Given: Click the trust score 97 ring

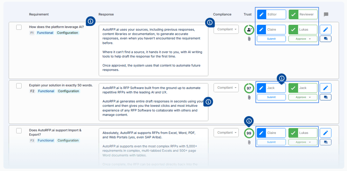Looking at the screenshot, I should click(249, 88).
